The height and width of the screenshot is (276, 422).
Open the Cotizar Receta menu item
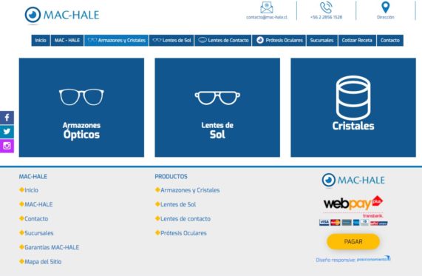click(x=357, y=41)
